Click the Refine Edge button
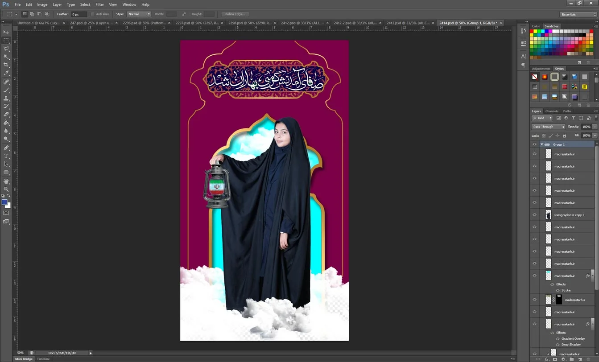The height and width of the screenshot is (362, 599). 235,14
